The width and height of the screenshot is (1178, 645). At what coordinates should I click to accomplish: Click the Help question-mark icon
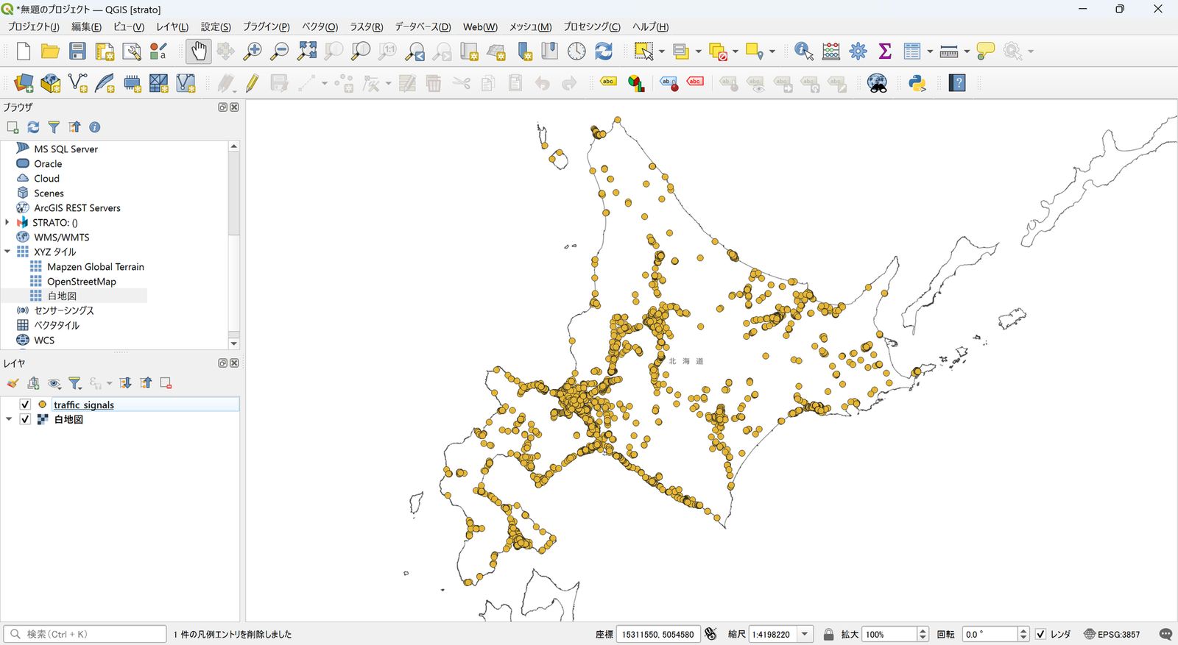(x=957, y=83)
